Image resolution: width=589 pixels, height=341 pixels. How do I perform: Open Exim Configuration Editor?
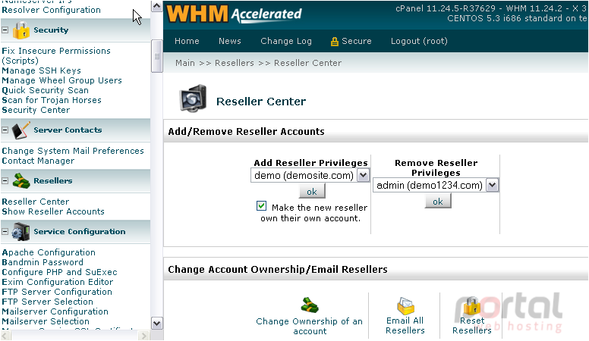pyautogui.click(x=57, y=282)
